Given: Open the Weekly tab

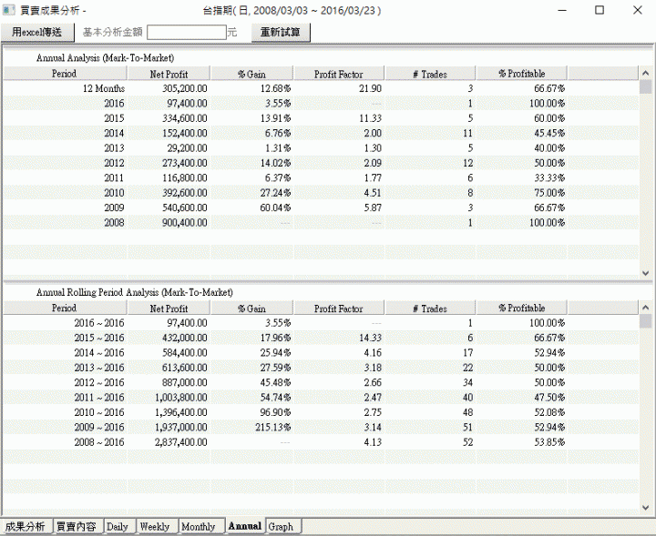Looking at the screenshot, I should point(156,526).
